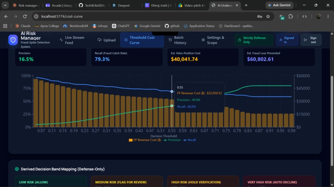Open the tab search dropdown arrow
This screenshot has height=187, width=334.
[x=5, y=5]
